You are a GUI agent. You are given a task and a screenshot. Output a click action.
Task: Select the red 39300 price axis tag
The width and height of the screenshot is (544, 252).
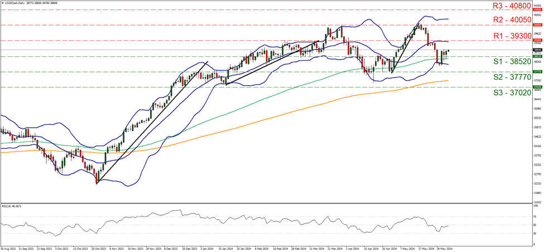[537, 41]
